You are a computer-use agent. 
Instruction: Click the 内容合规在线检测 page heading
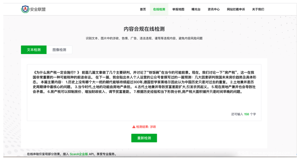[144, 29]
